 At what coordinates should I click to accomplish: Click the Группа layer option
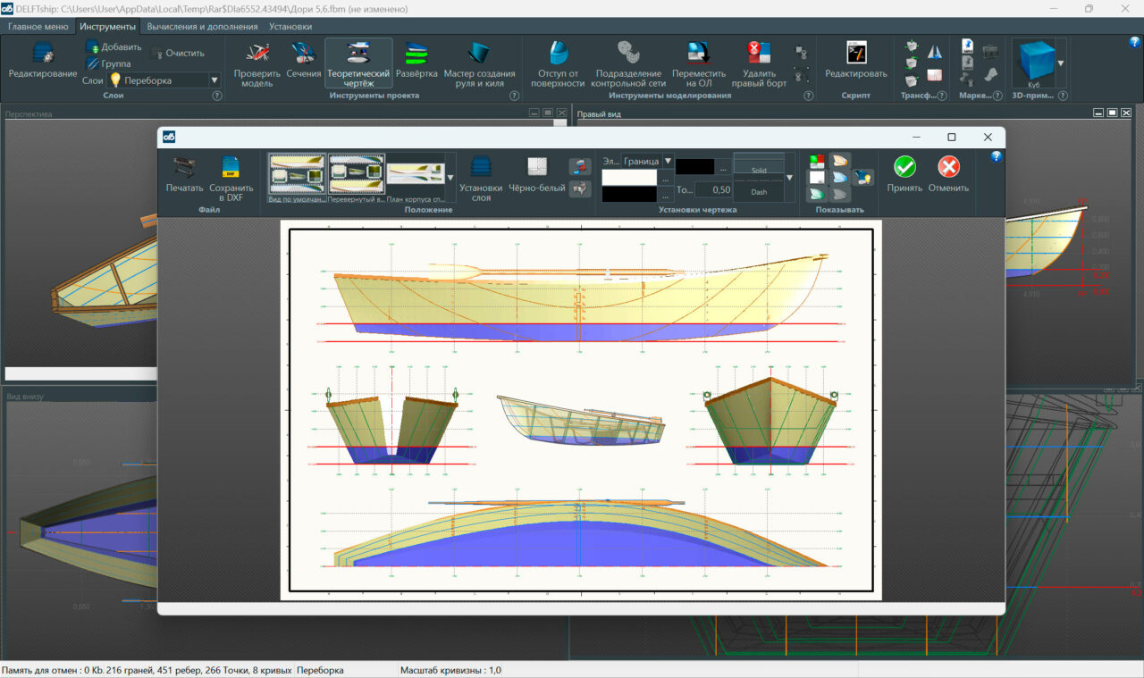pyautogui.click(x=108, y=63)
